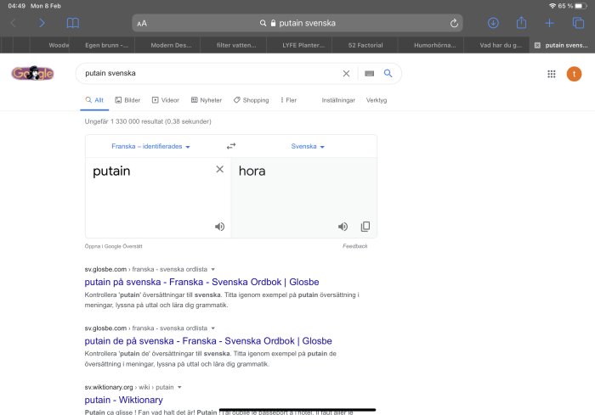Open source language Franska dropdown

[150, 146]
